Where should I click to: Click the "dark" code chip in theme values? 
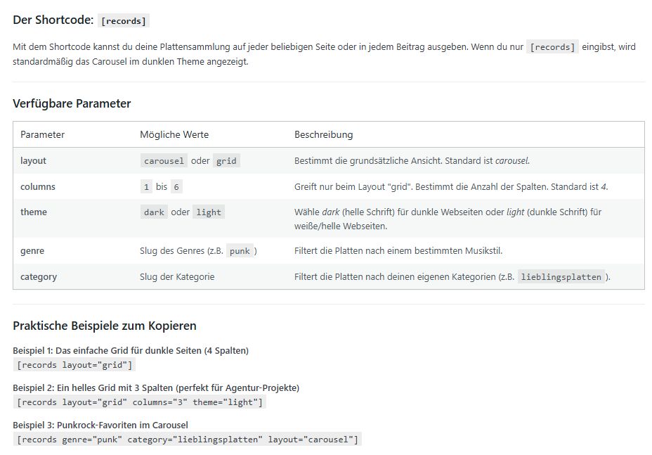[x=154, y=212]
